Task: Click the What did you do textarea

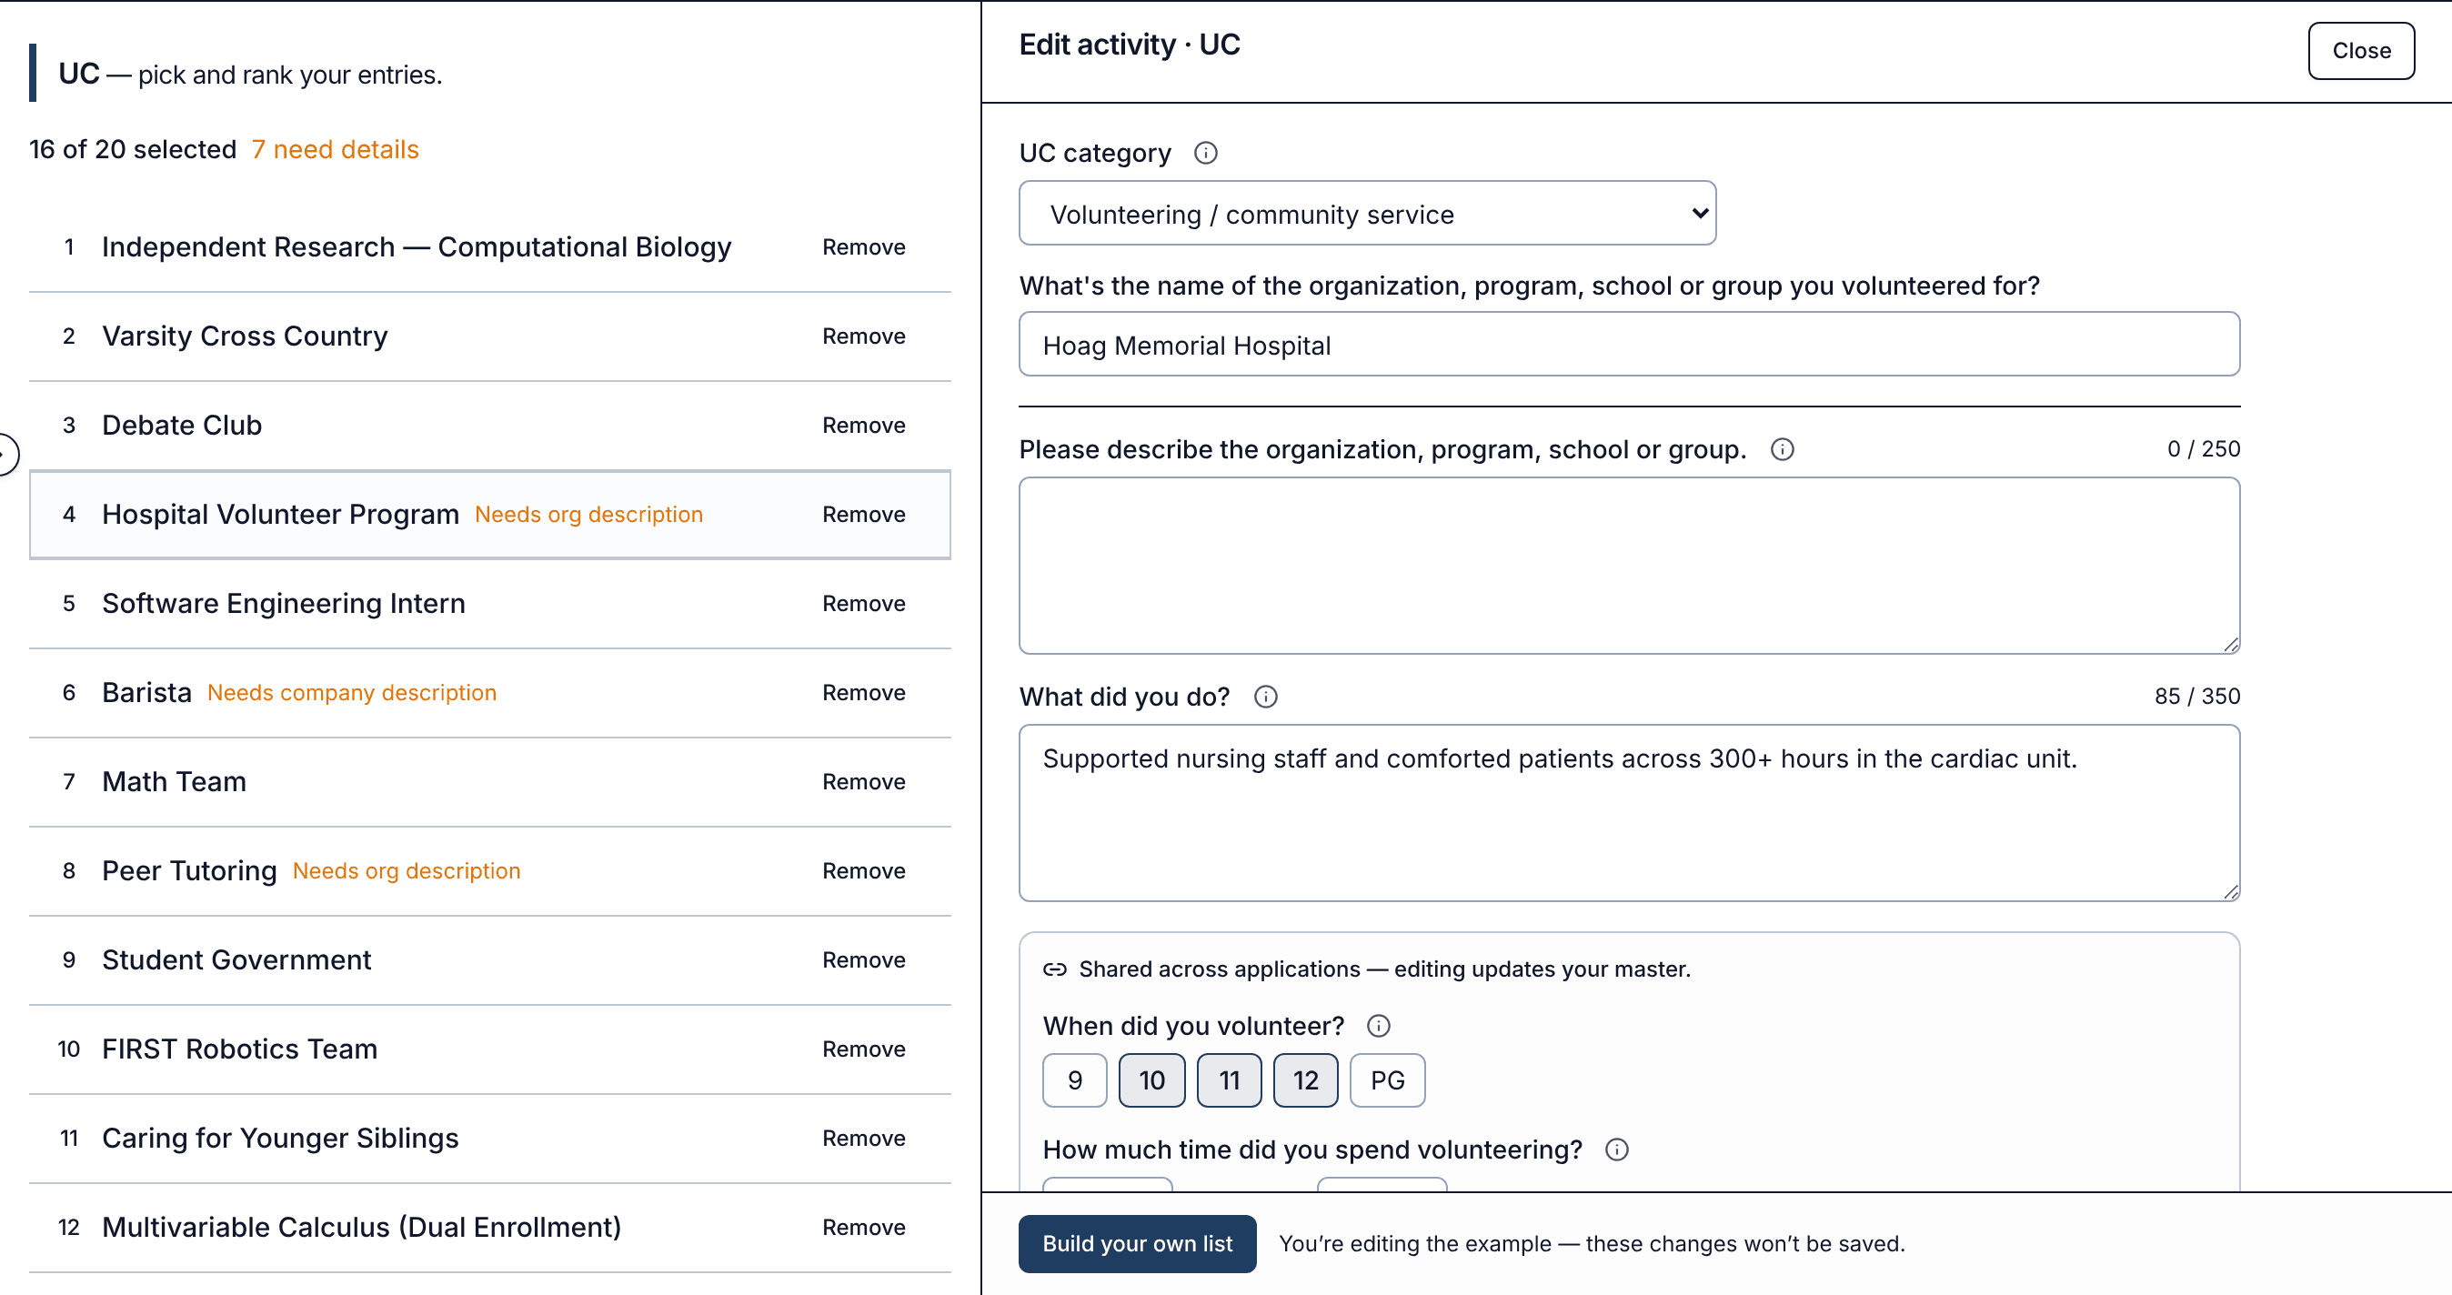Action: pyautogui.click(x=1629, y=813)
